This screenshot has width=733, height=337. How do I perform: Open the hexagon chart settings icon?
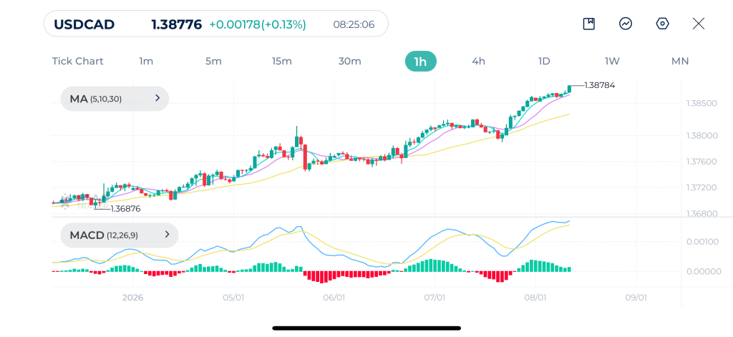coord(662,24)
